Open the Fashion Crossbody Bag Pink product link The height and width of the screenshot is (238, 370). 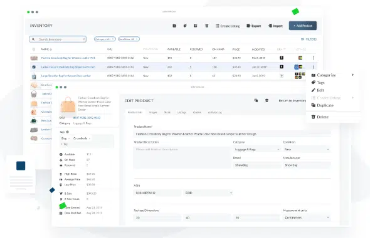point(68,58)
